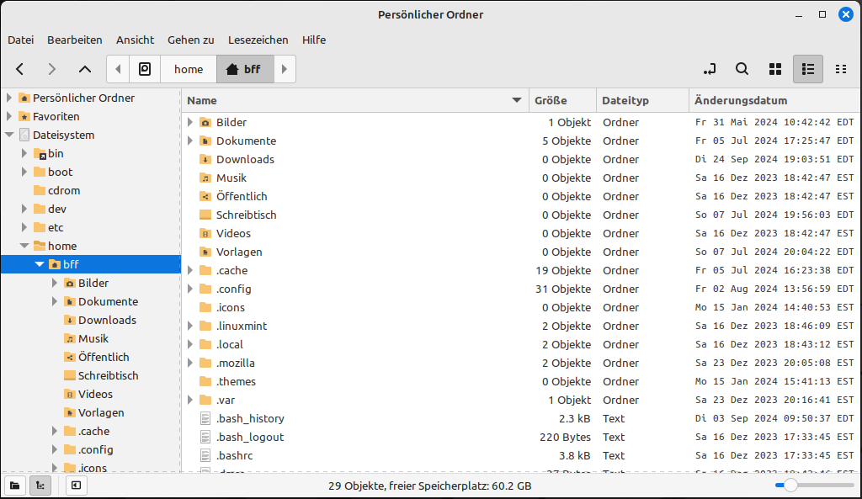Open the Bearbeiten menu
The image size is (862, 499).
pyautogui.click(x=75, y=40)
